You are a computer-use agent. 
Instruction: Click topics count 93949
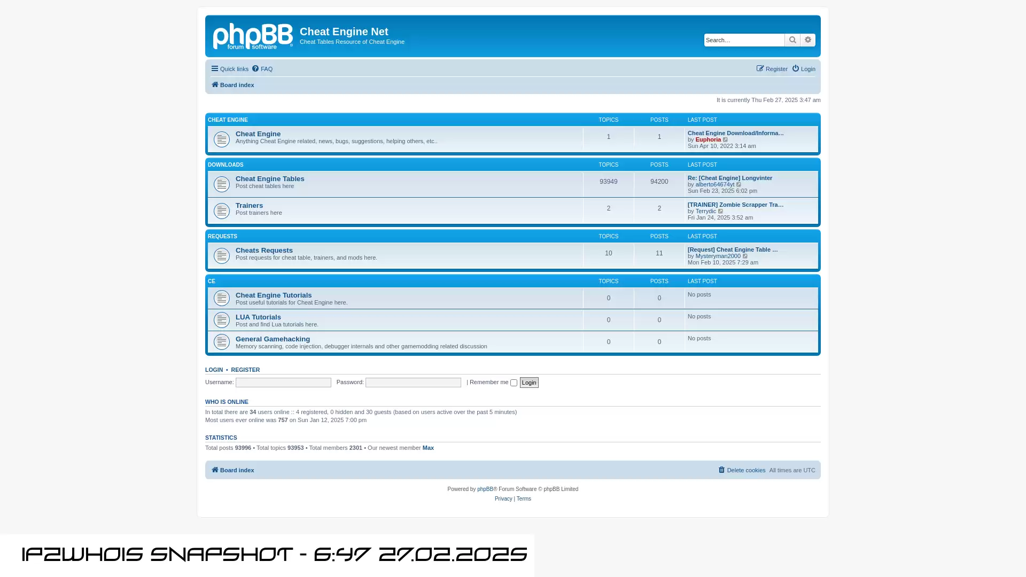608,182
